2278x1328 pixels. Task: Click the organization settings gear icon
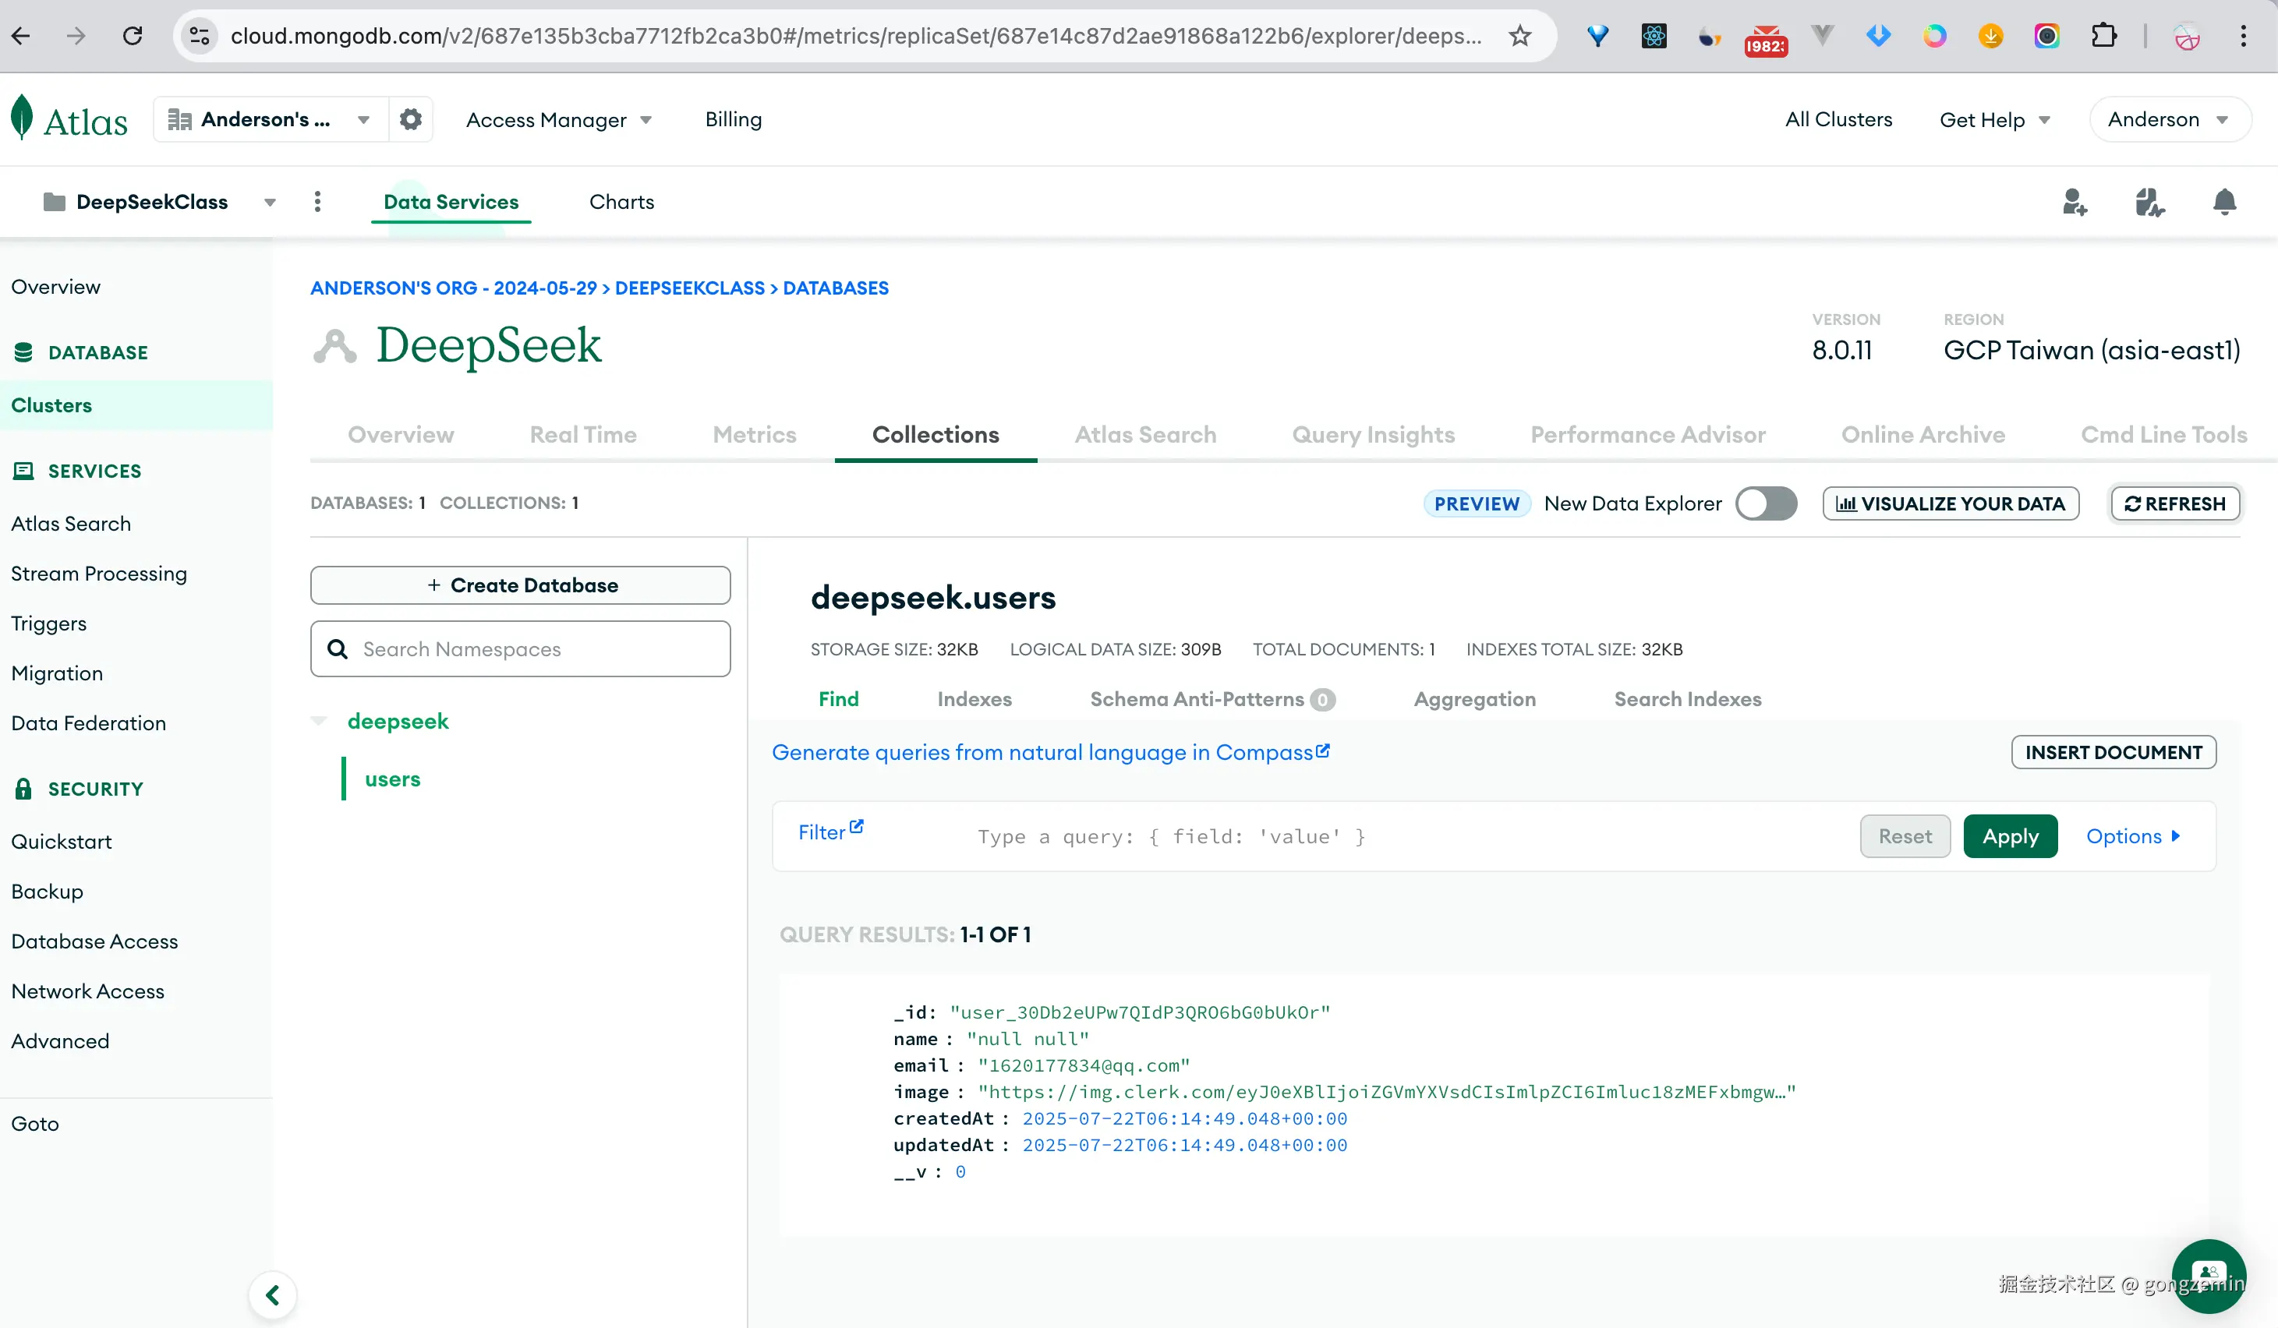410,119
